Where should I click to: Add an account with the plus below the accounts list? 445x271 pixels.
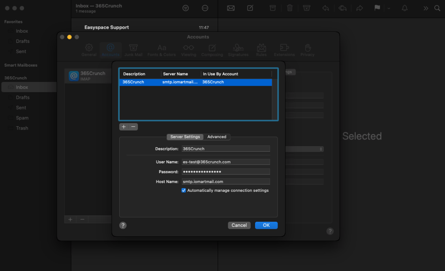click(70, 219)
